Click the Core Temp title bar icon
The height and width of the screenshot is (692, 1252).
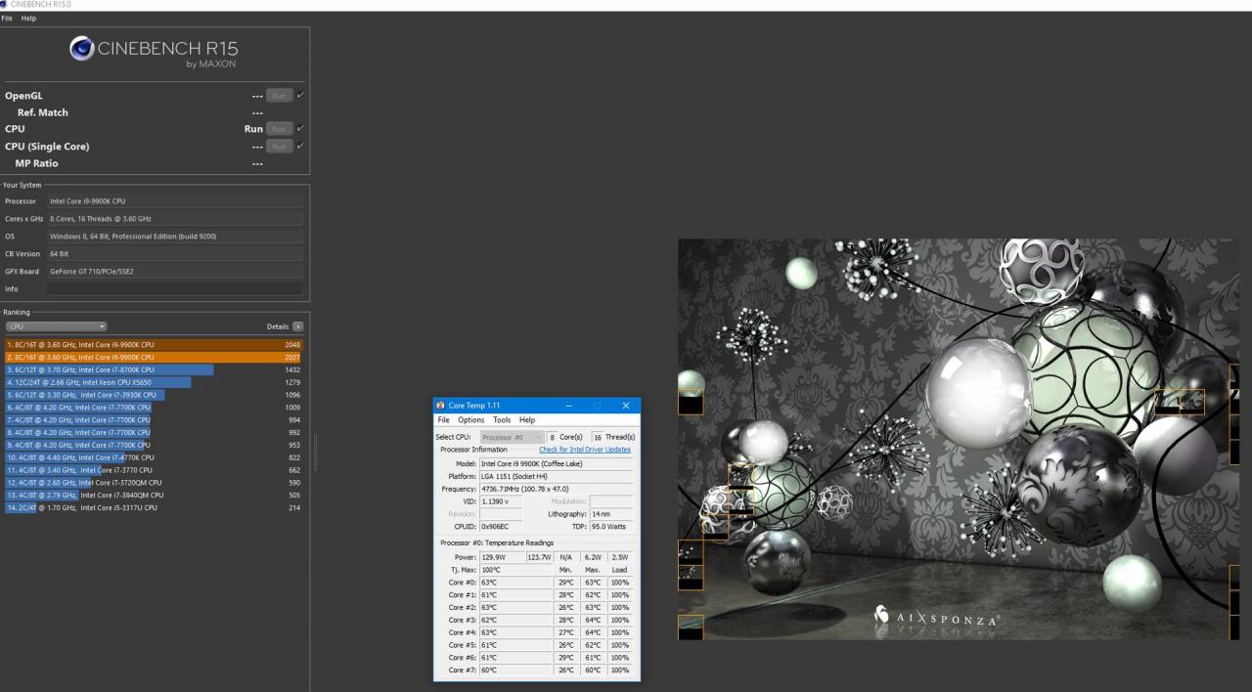[441, 406]
